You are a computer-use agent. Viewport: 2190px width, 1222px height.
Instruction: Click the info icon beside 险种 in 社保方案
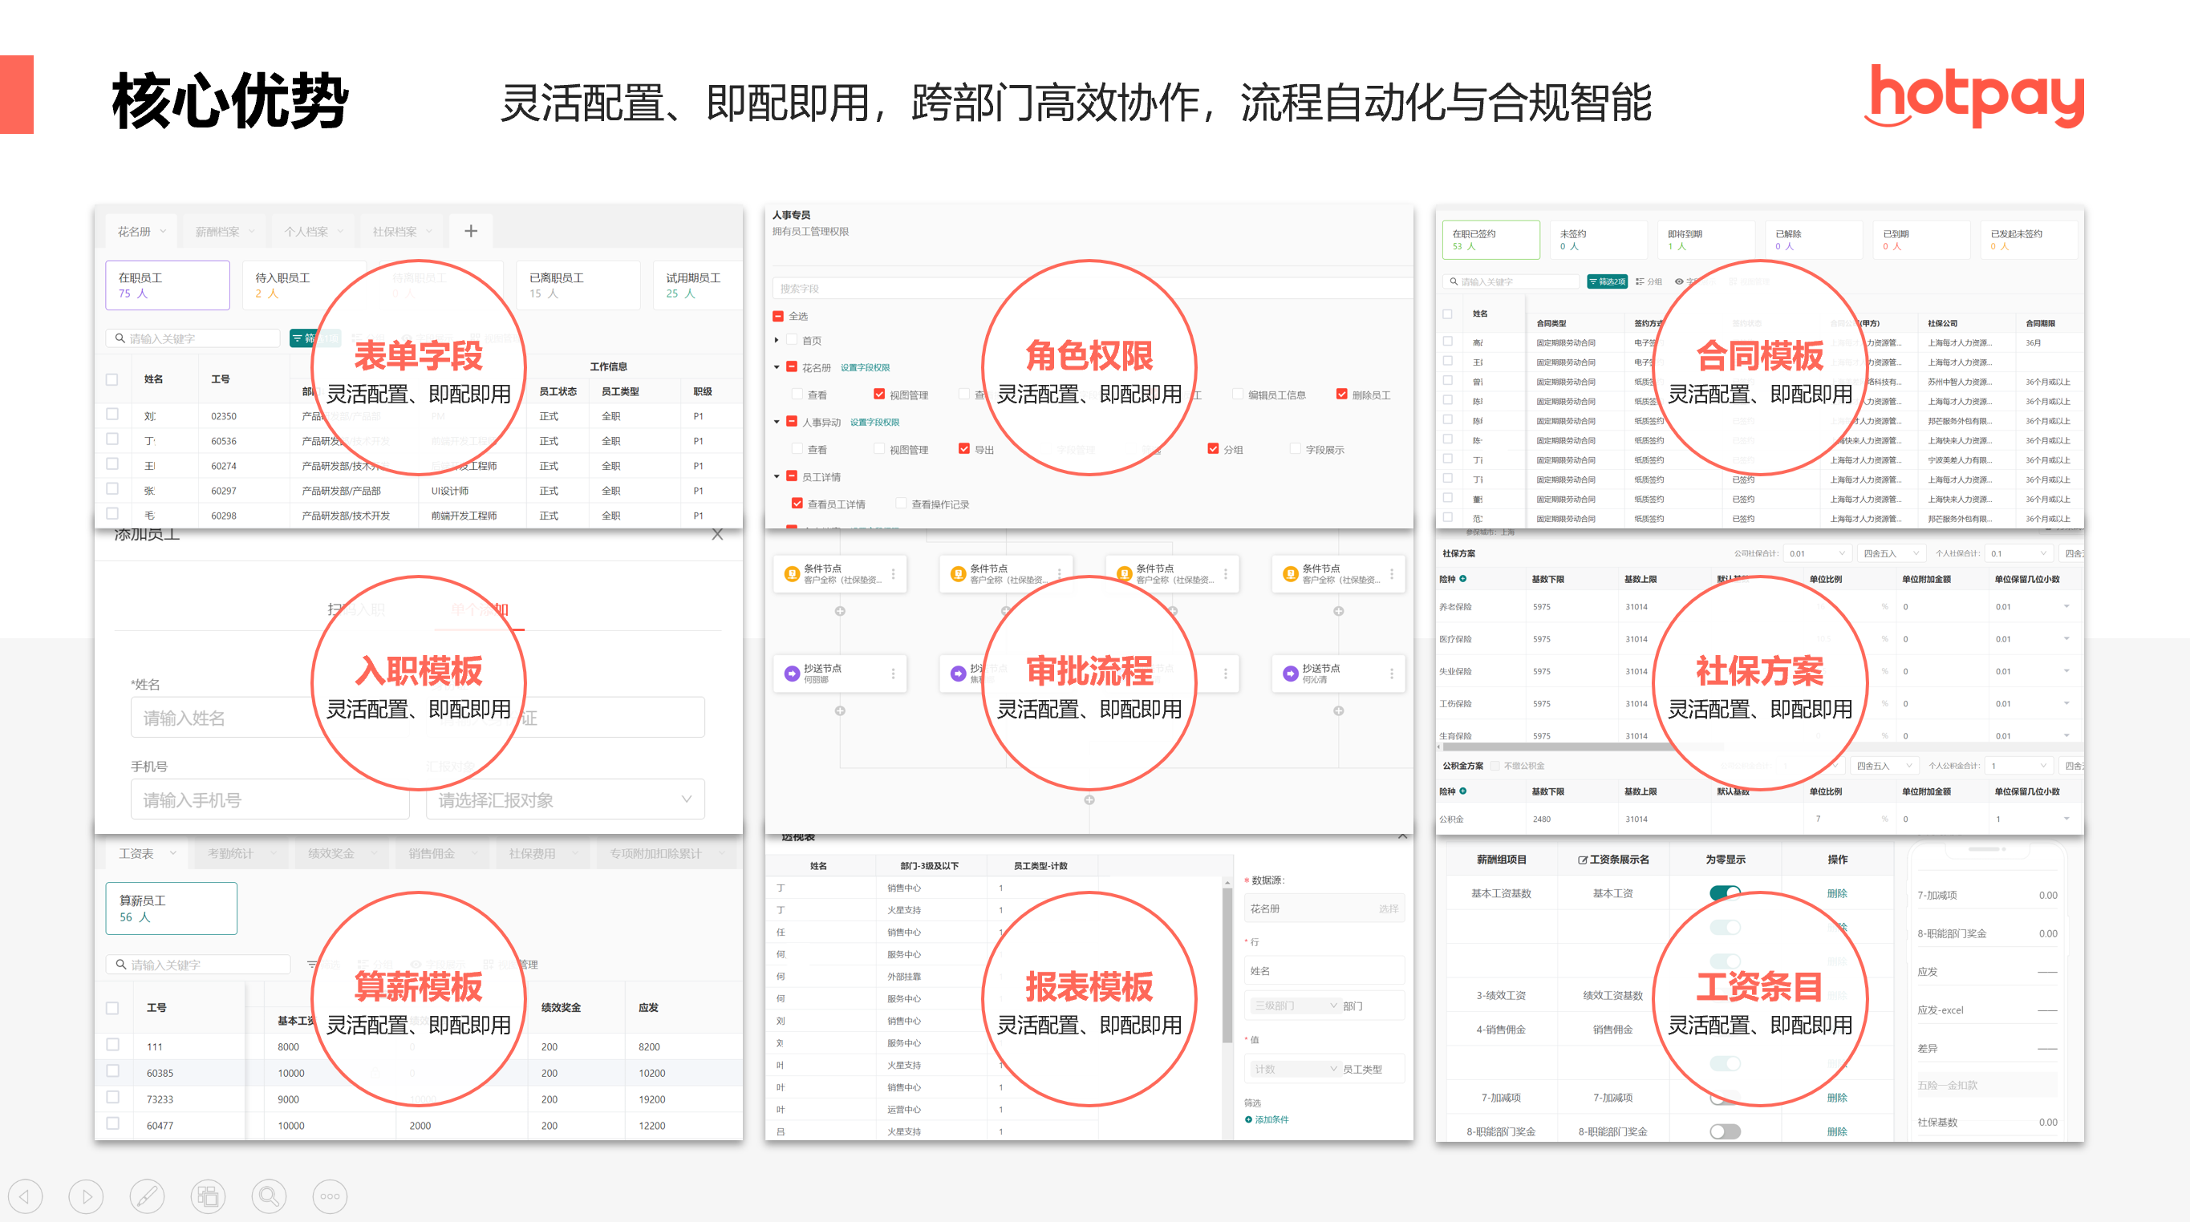point(1463,579)
